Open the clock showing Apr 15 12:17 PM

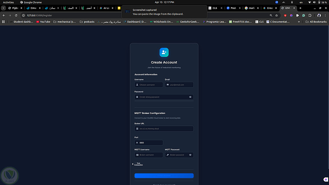coord(164,2)
